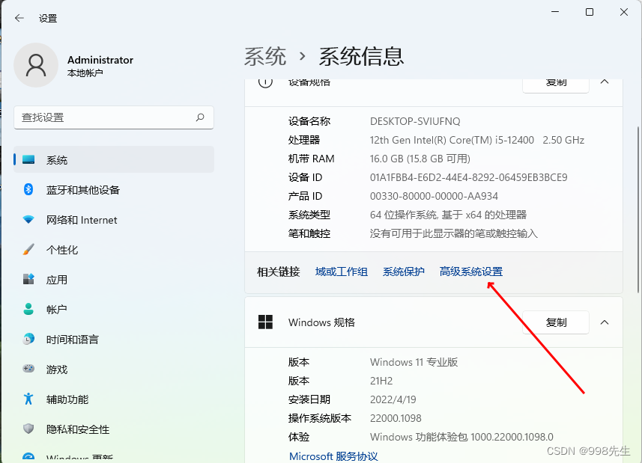
Task: Open the 域或工作组 link
Action: point(341,272)
